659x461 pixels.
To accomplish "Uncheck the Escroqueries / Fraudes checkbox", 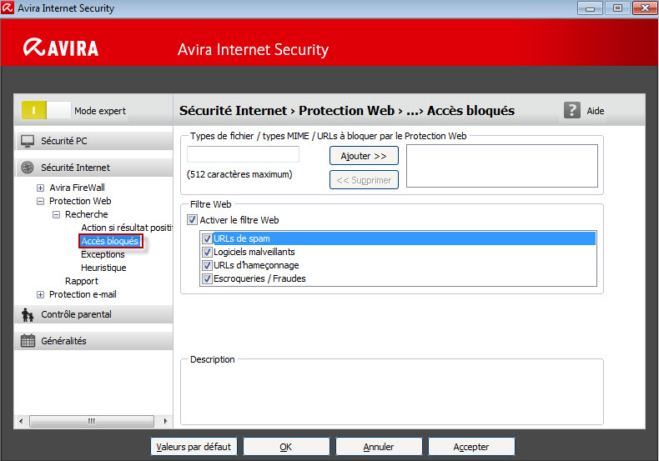I will 207,278.
